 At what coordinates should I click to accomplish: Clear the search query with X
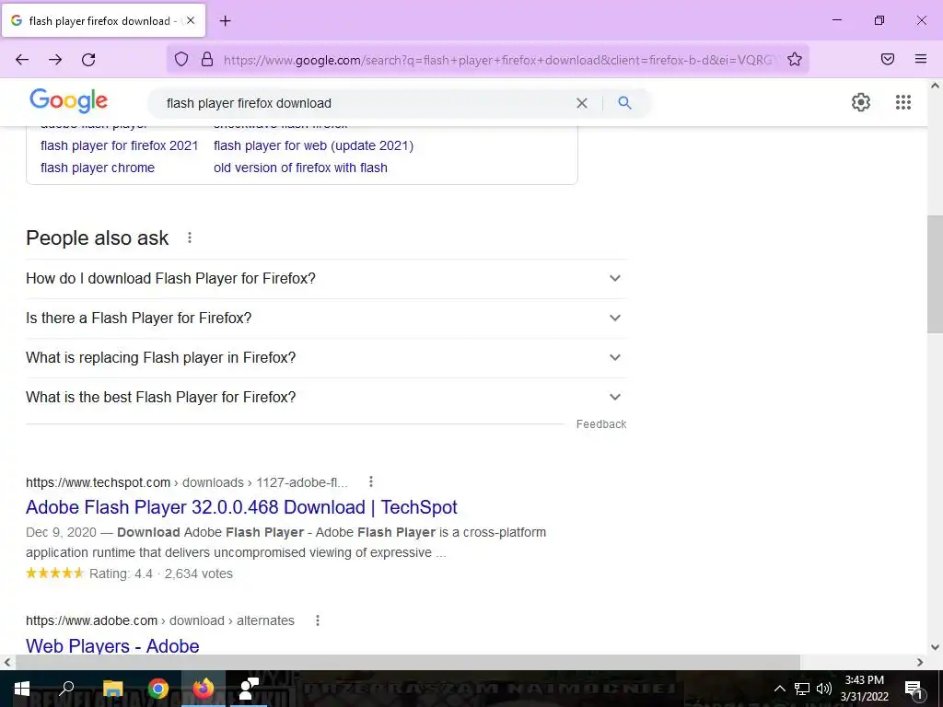582,103
